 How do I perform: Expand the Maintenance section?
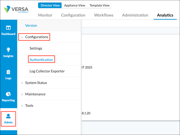pyautogui.click(x=35, y=94)
